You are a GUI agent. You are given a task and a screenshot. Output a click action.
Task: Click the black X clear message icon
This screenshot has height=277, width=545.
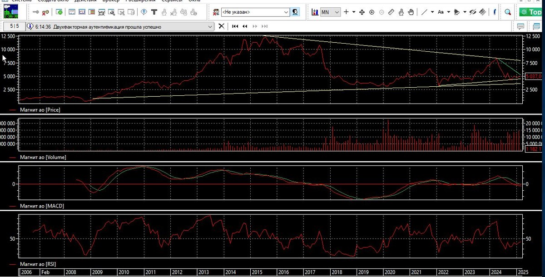pos(221,26)
